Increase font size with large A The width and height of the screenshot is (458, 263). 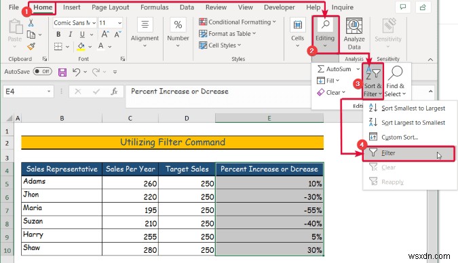click(x=105, y=35)
